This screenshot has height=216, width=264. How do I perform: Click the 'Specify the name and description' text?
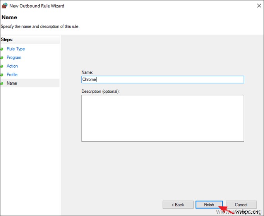[40, 27]
